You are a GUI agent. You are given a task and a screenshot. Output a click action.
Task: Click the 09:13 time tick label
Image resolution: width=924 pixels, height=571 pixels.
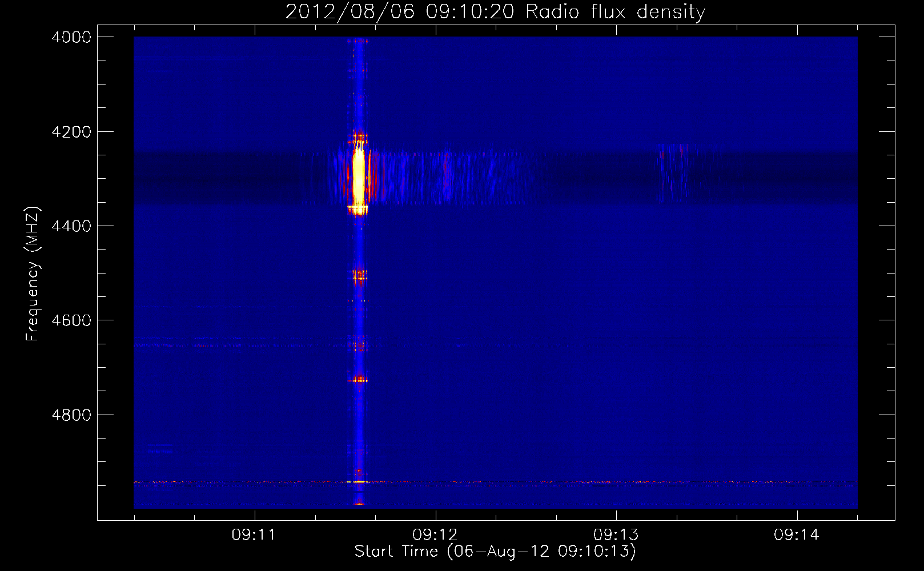tap(616, 535)
